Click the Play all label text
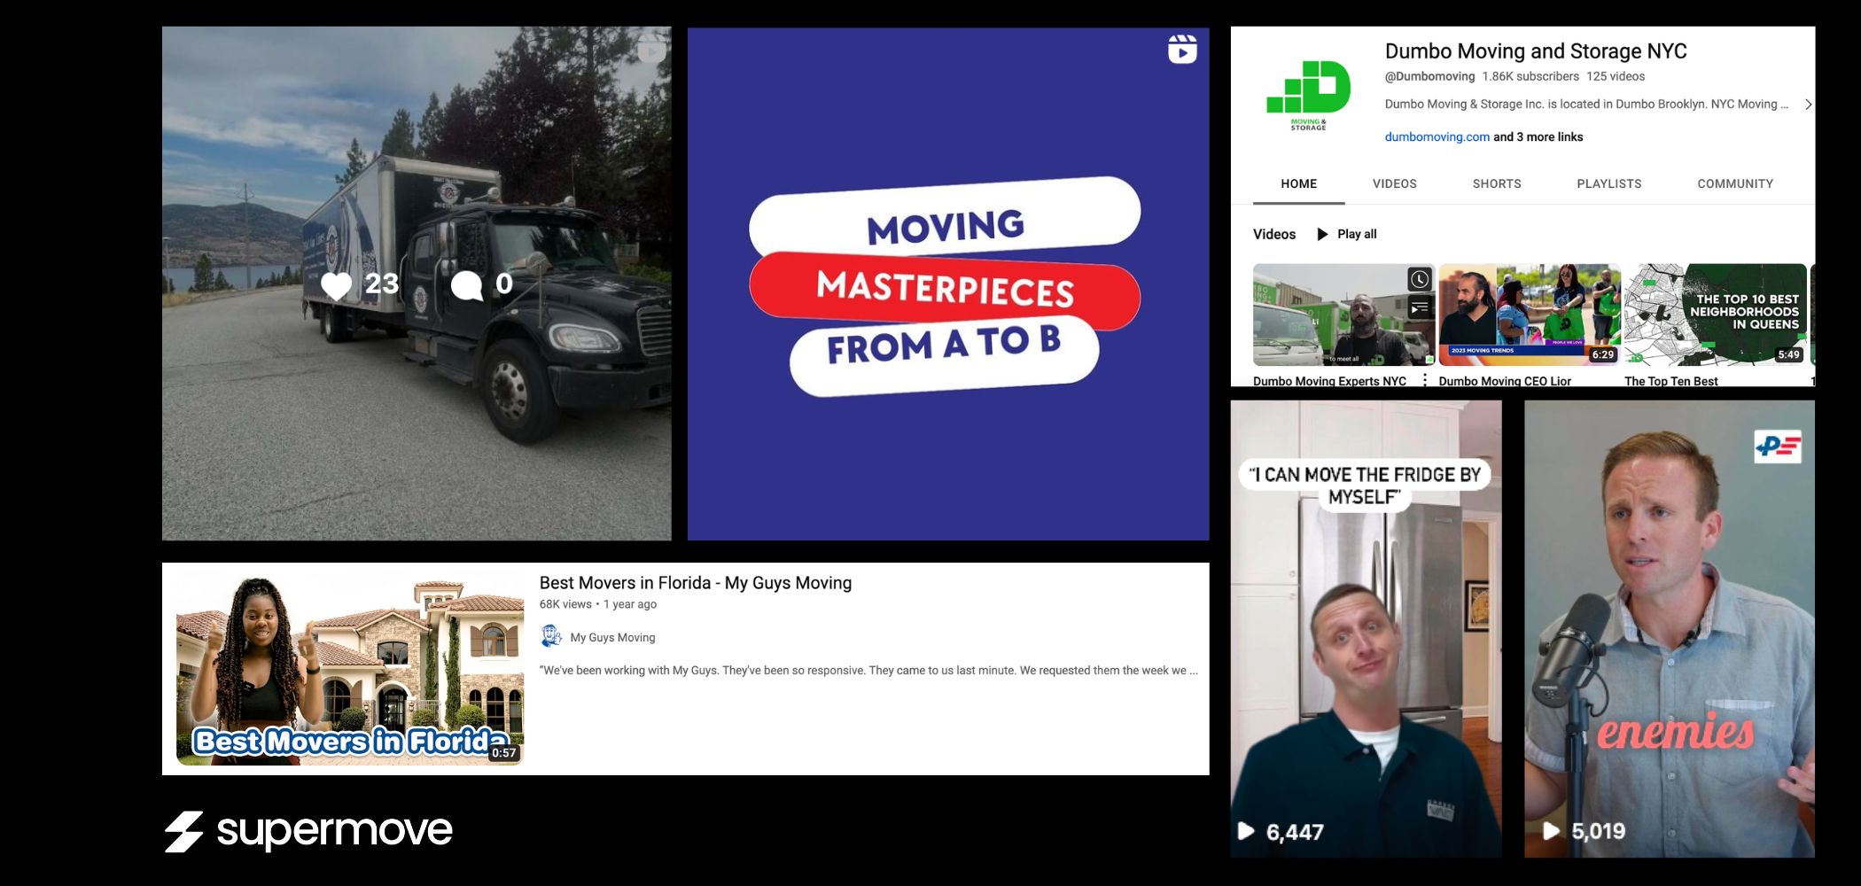This screenshot has height=886, width=1861. tap(1357, 234)
